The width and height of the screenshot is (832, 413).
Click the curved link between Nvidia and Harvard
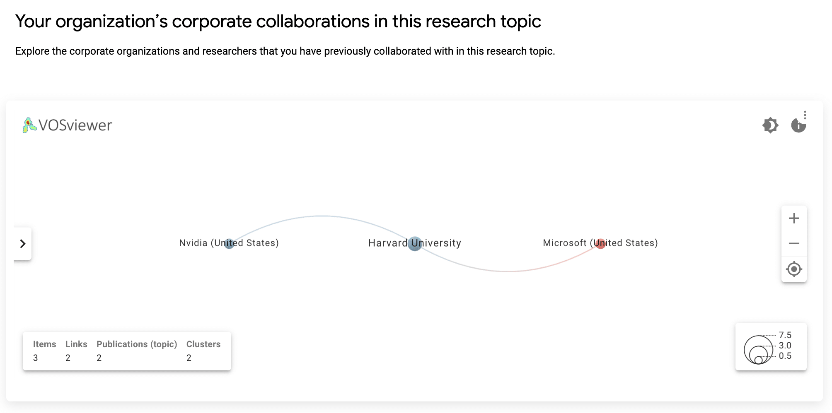322,216
